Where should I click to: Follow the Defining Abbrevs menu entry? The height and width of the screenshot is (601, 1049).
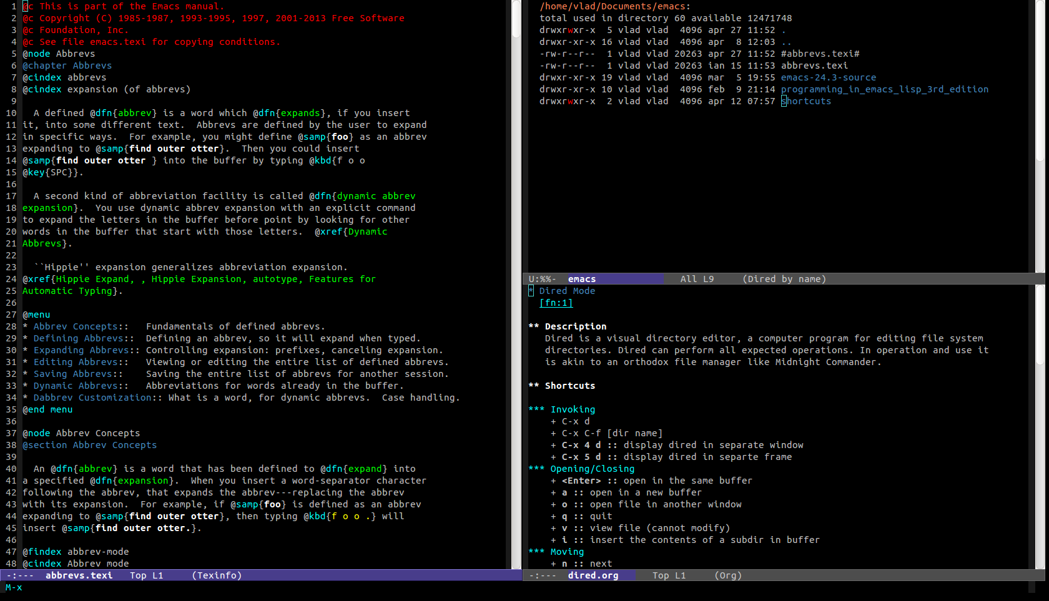(x=78, y=338)
